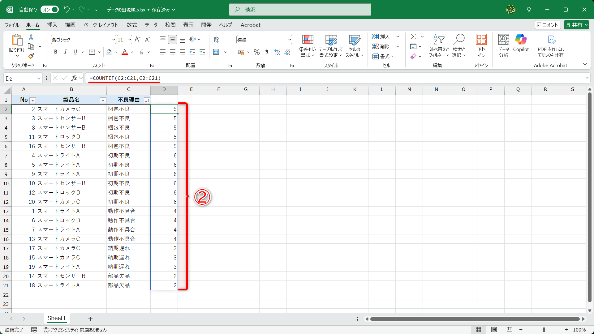The height and width of the screenshot is (334, 594).
Task: Click the AutoSum sigma icon
Action: (414, 36)
